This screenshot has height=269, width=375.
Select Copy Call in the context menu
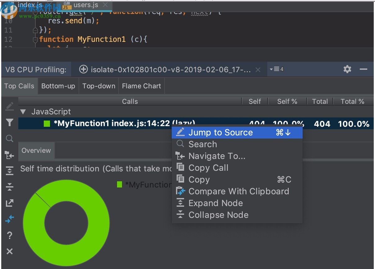tap(208, 168)
